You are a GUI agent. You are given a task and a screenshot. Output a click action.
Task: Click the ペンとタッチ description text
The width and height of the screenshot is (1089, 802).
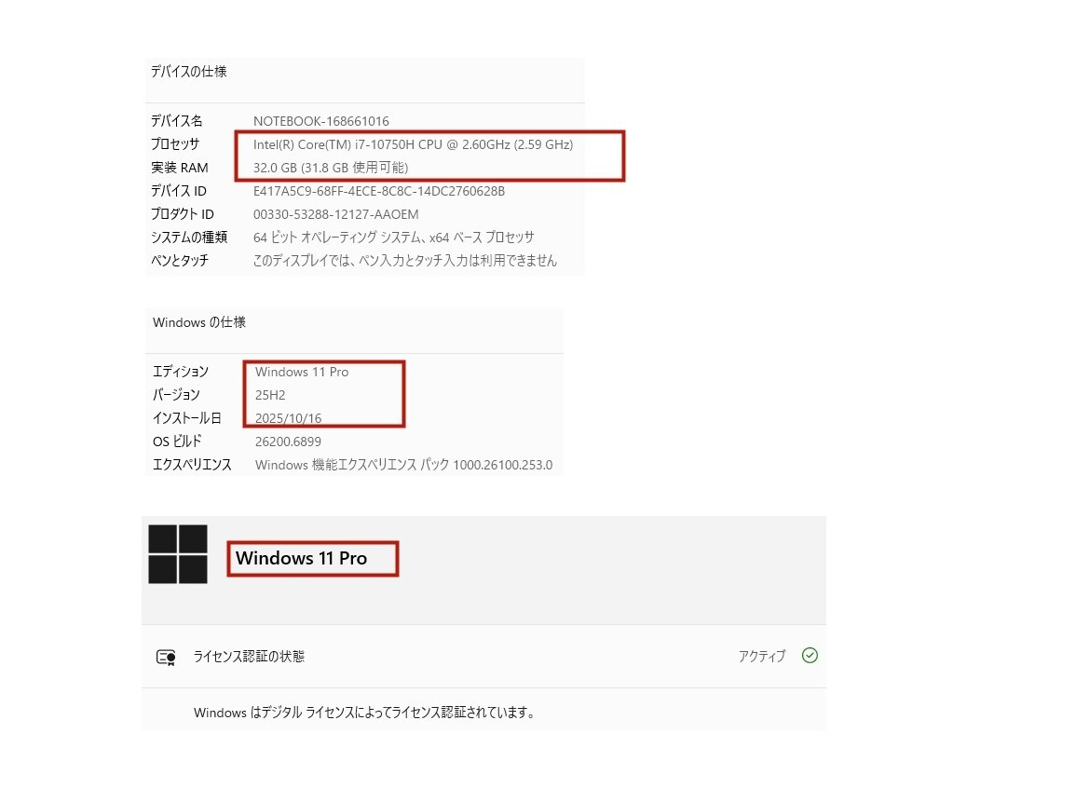click(x=405, y=261)
